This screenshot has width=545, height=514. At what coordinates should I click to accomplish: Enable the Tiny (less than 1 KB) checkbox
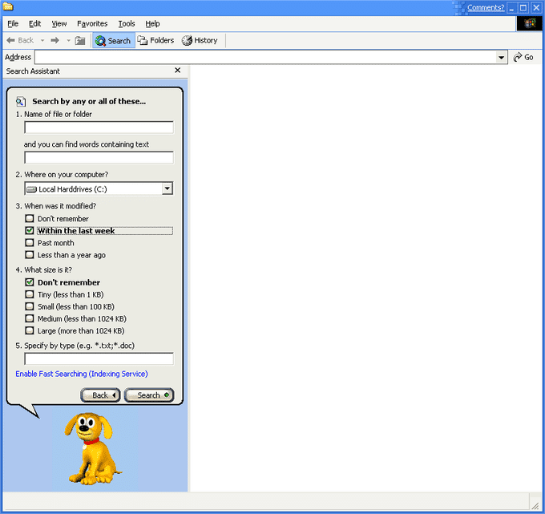[30, 294]
